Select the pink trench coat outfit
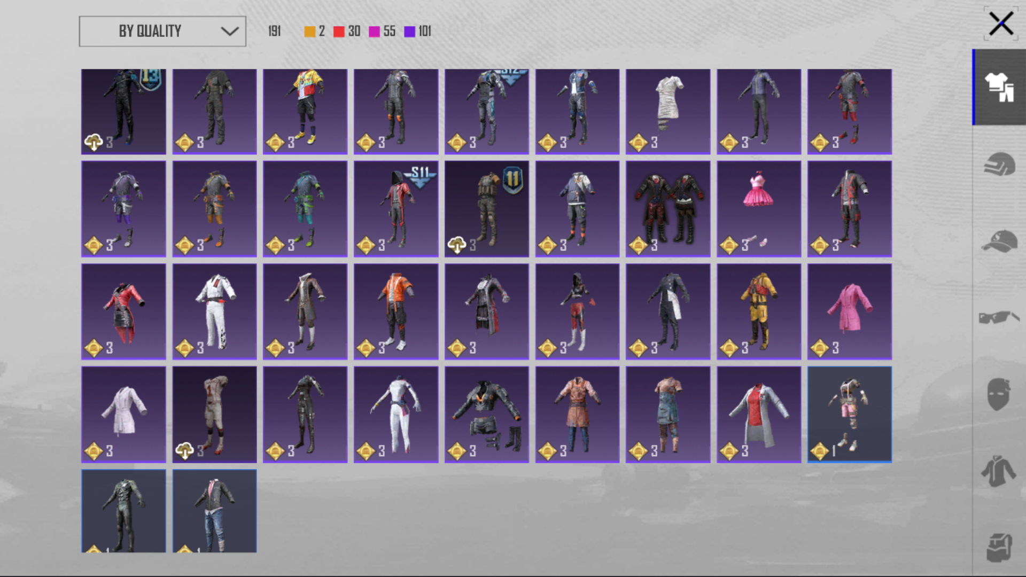The width and height of the screenshot is (1026, 577). (x=850, y=311)
